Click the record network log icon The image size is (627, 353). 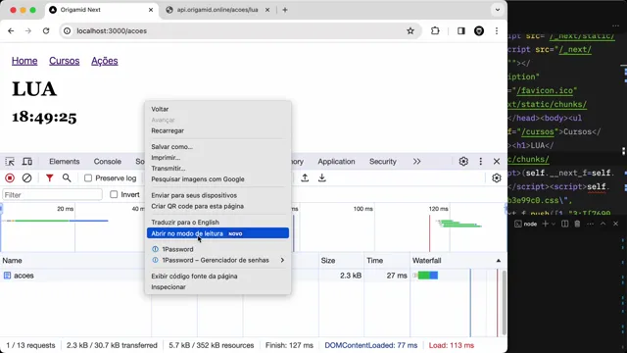click(x=10, y=178)
